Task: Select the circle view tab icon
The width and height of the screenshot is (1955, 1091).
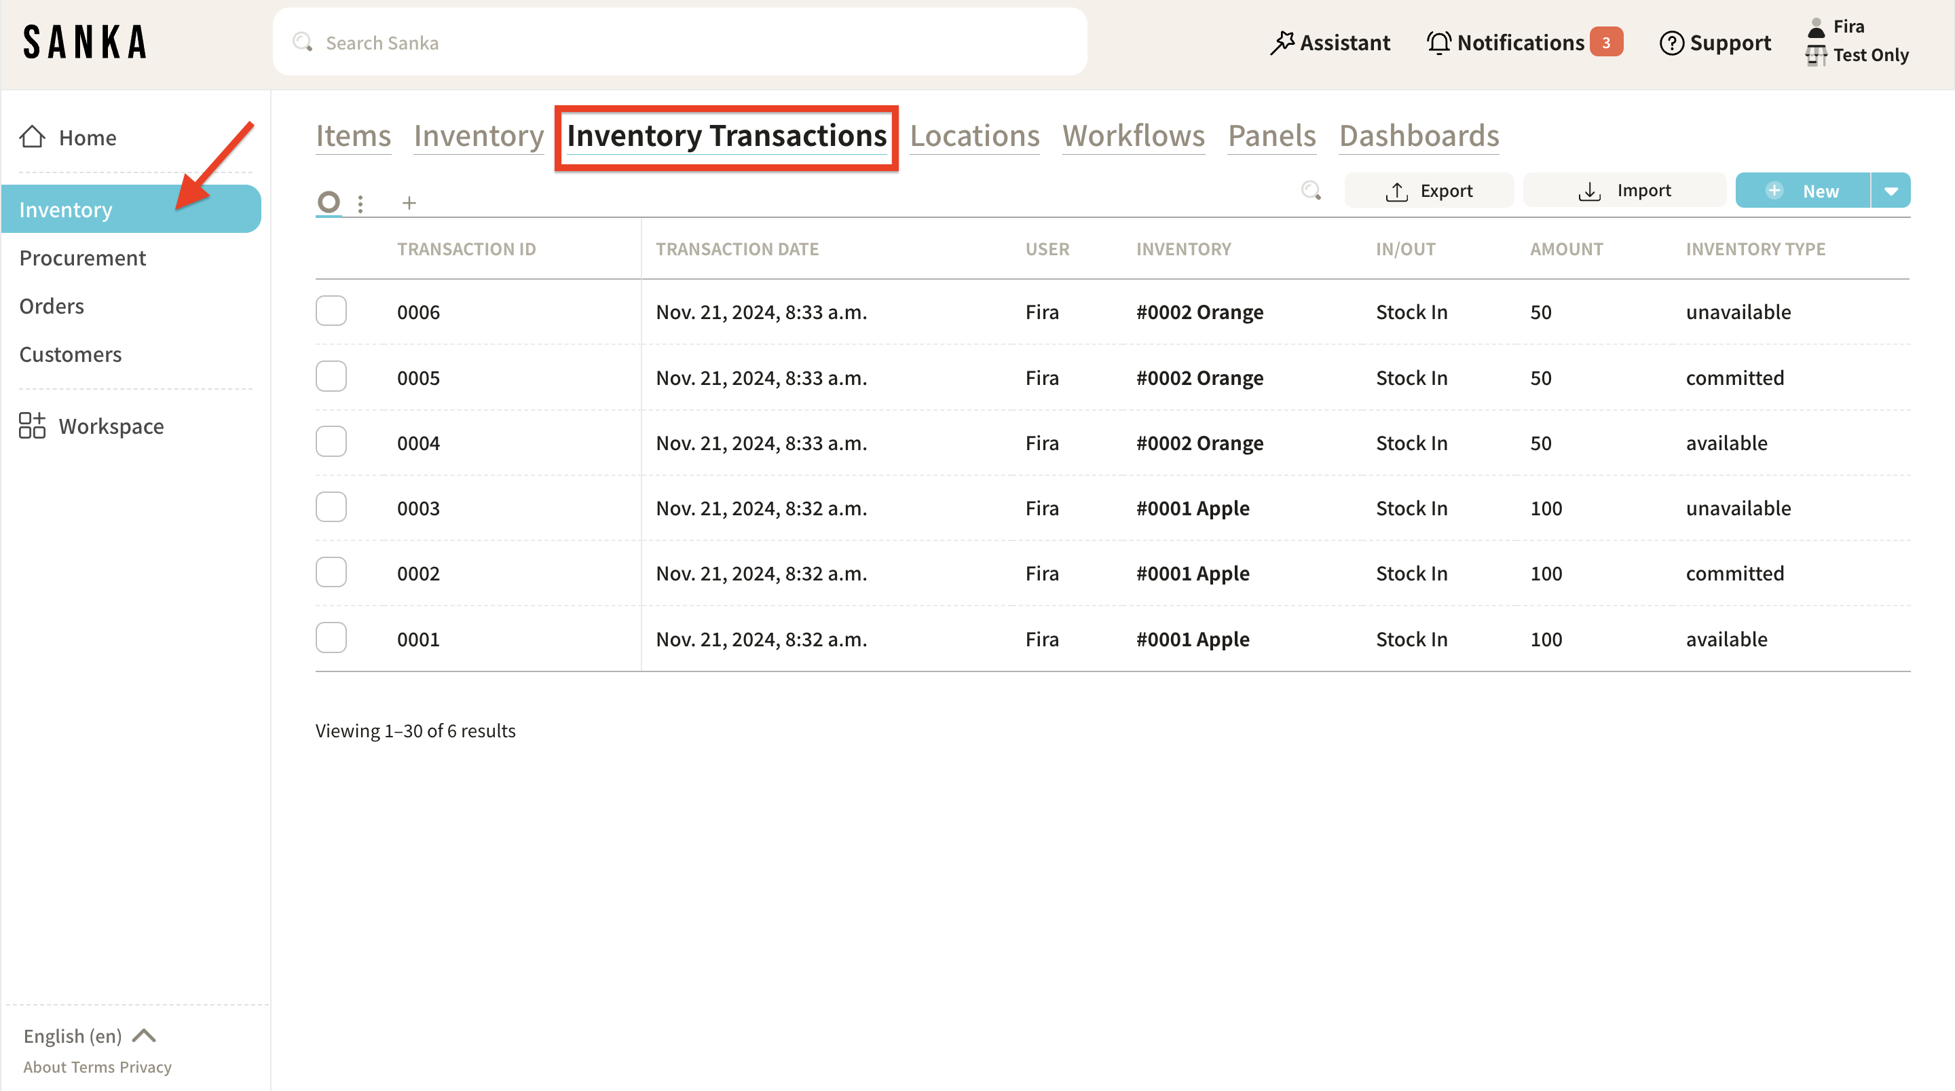Action: [329, 202]
